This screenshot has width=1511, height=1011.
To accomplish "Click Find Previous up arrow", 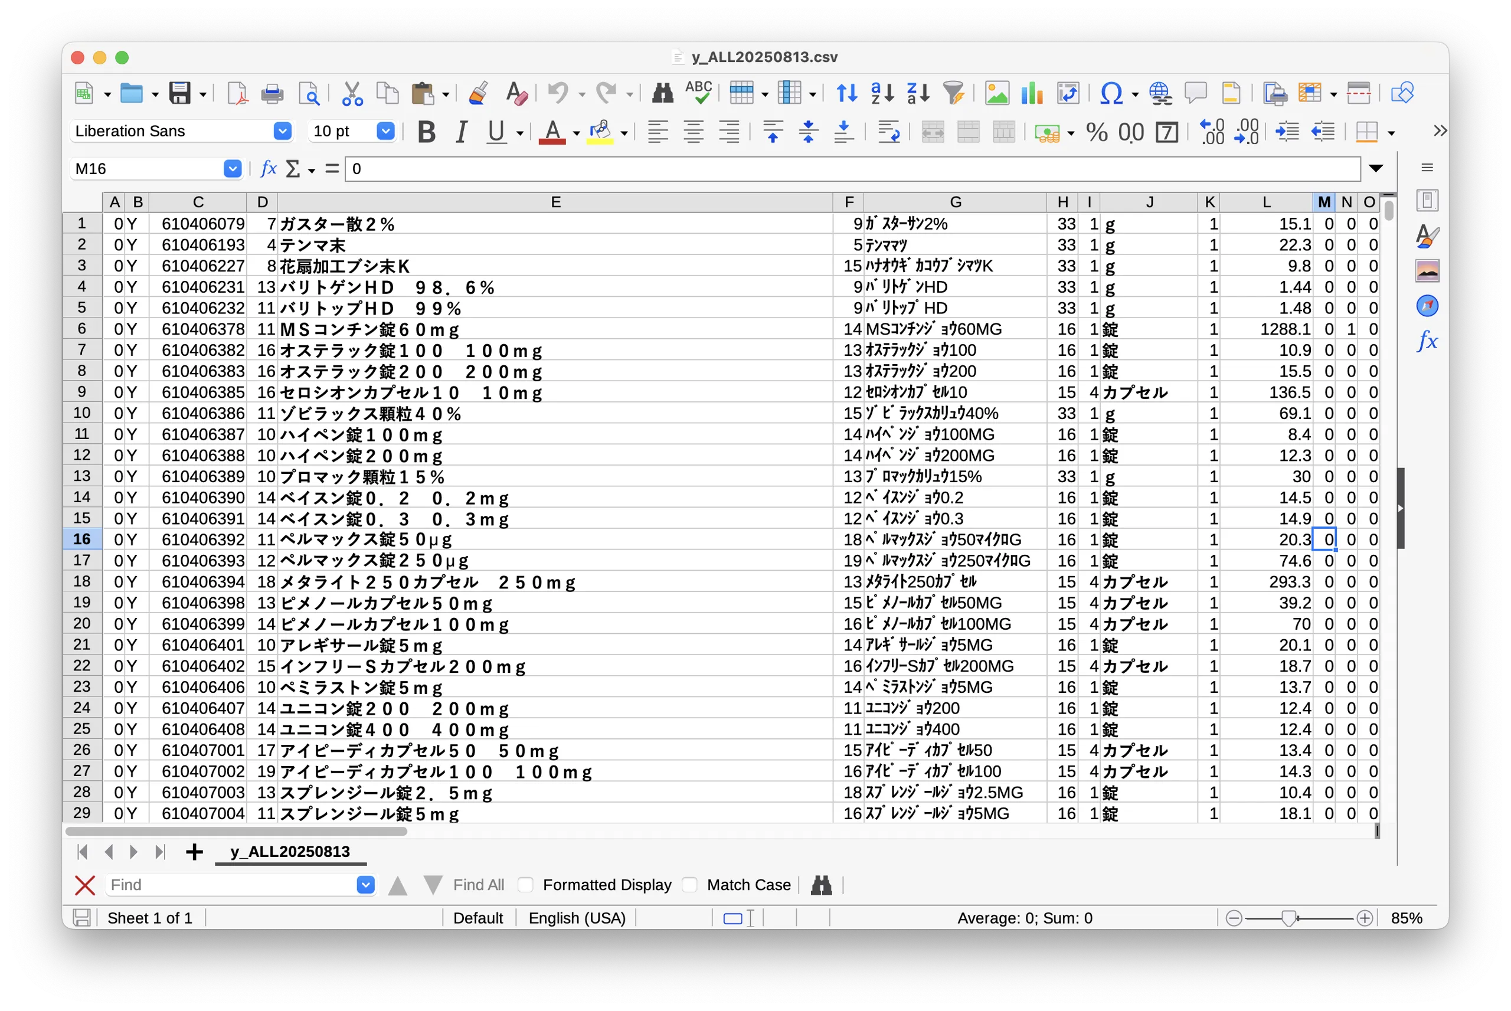I will coord(398,885).
